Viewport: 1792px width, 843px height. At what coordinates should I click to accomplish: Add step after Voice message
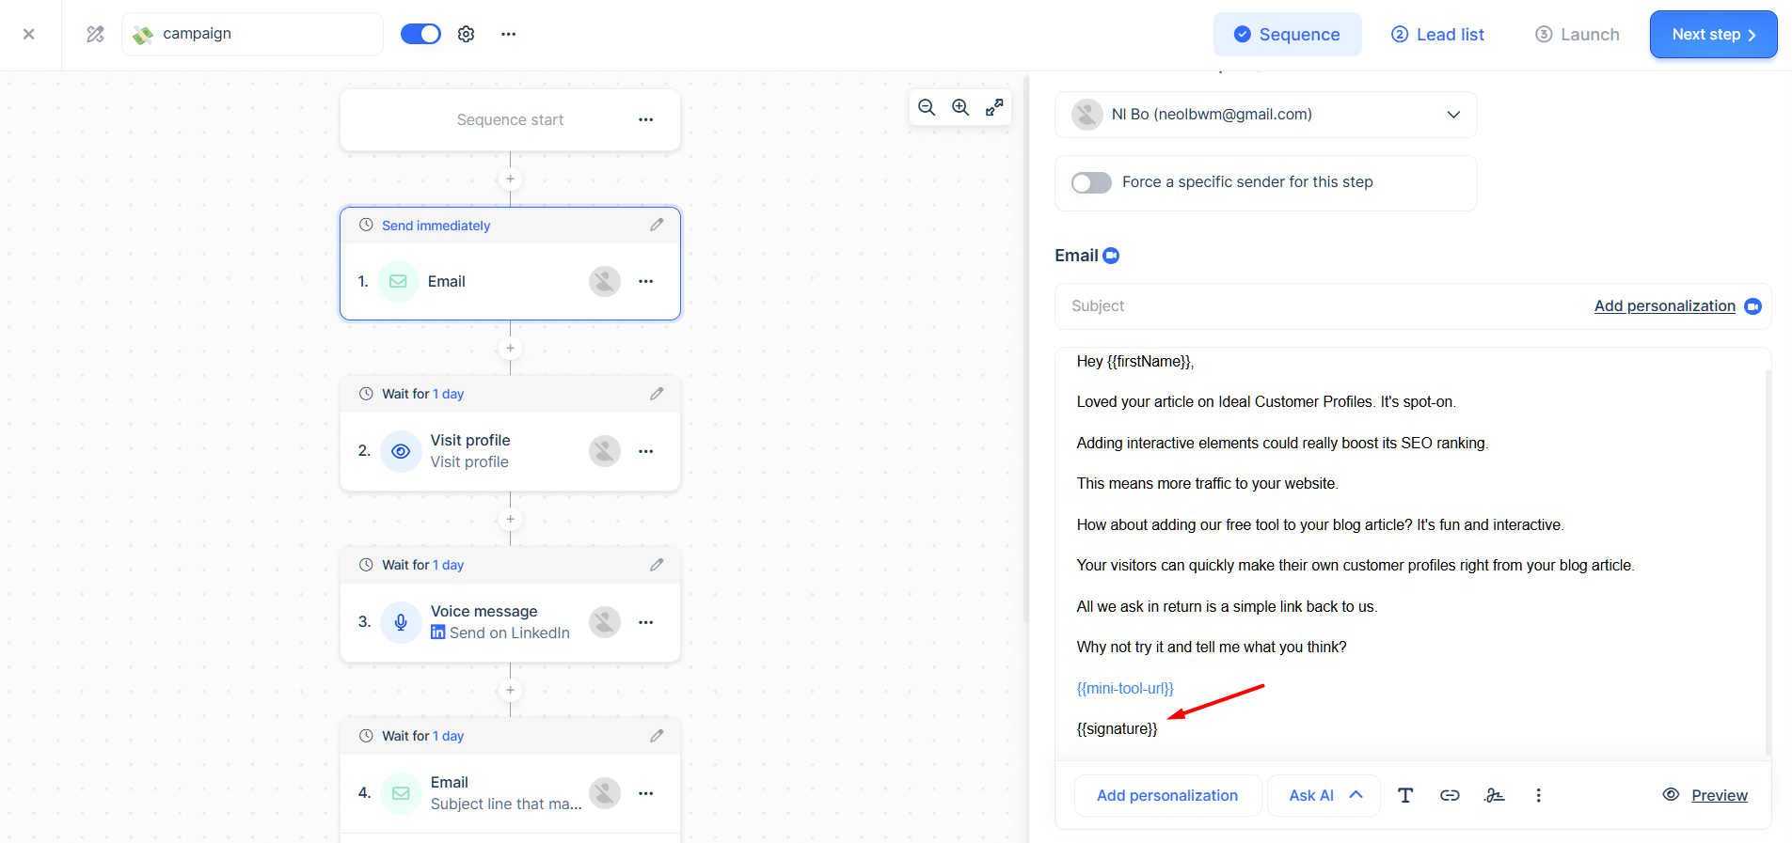tap(510, 690)
